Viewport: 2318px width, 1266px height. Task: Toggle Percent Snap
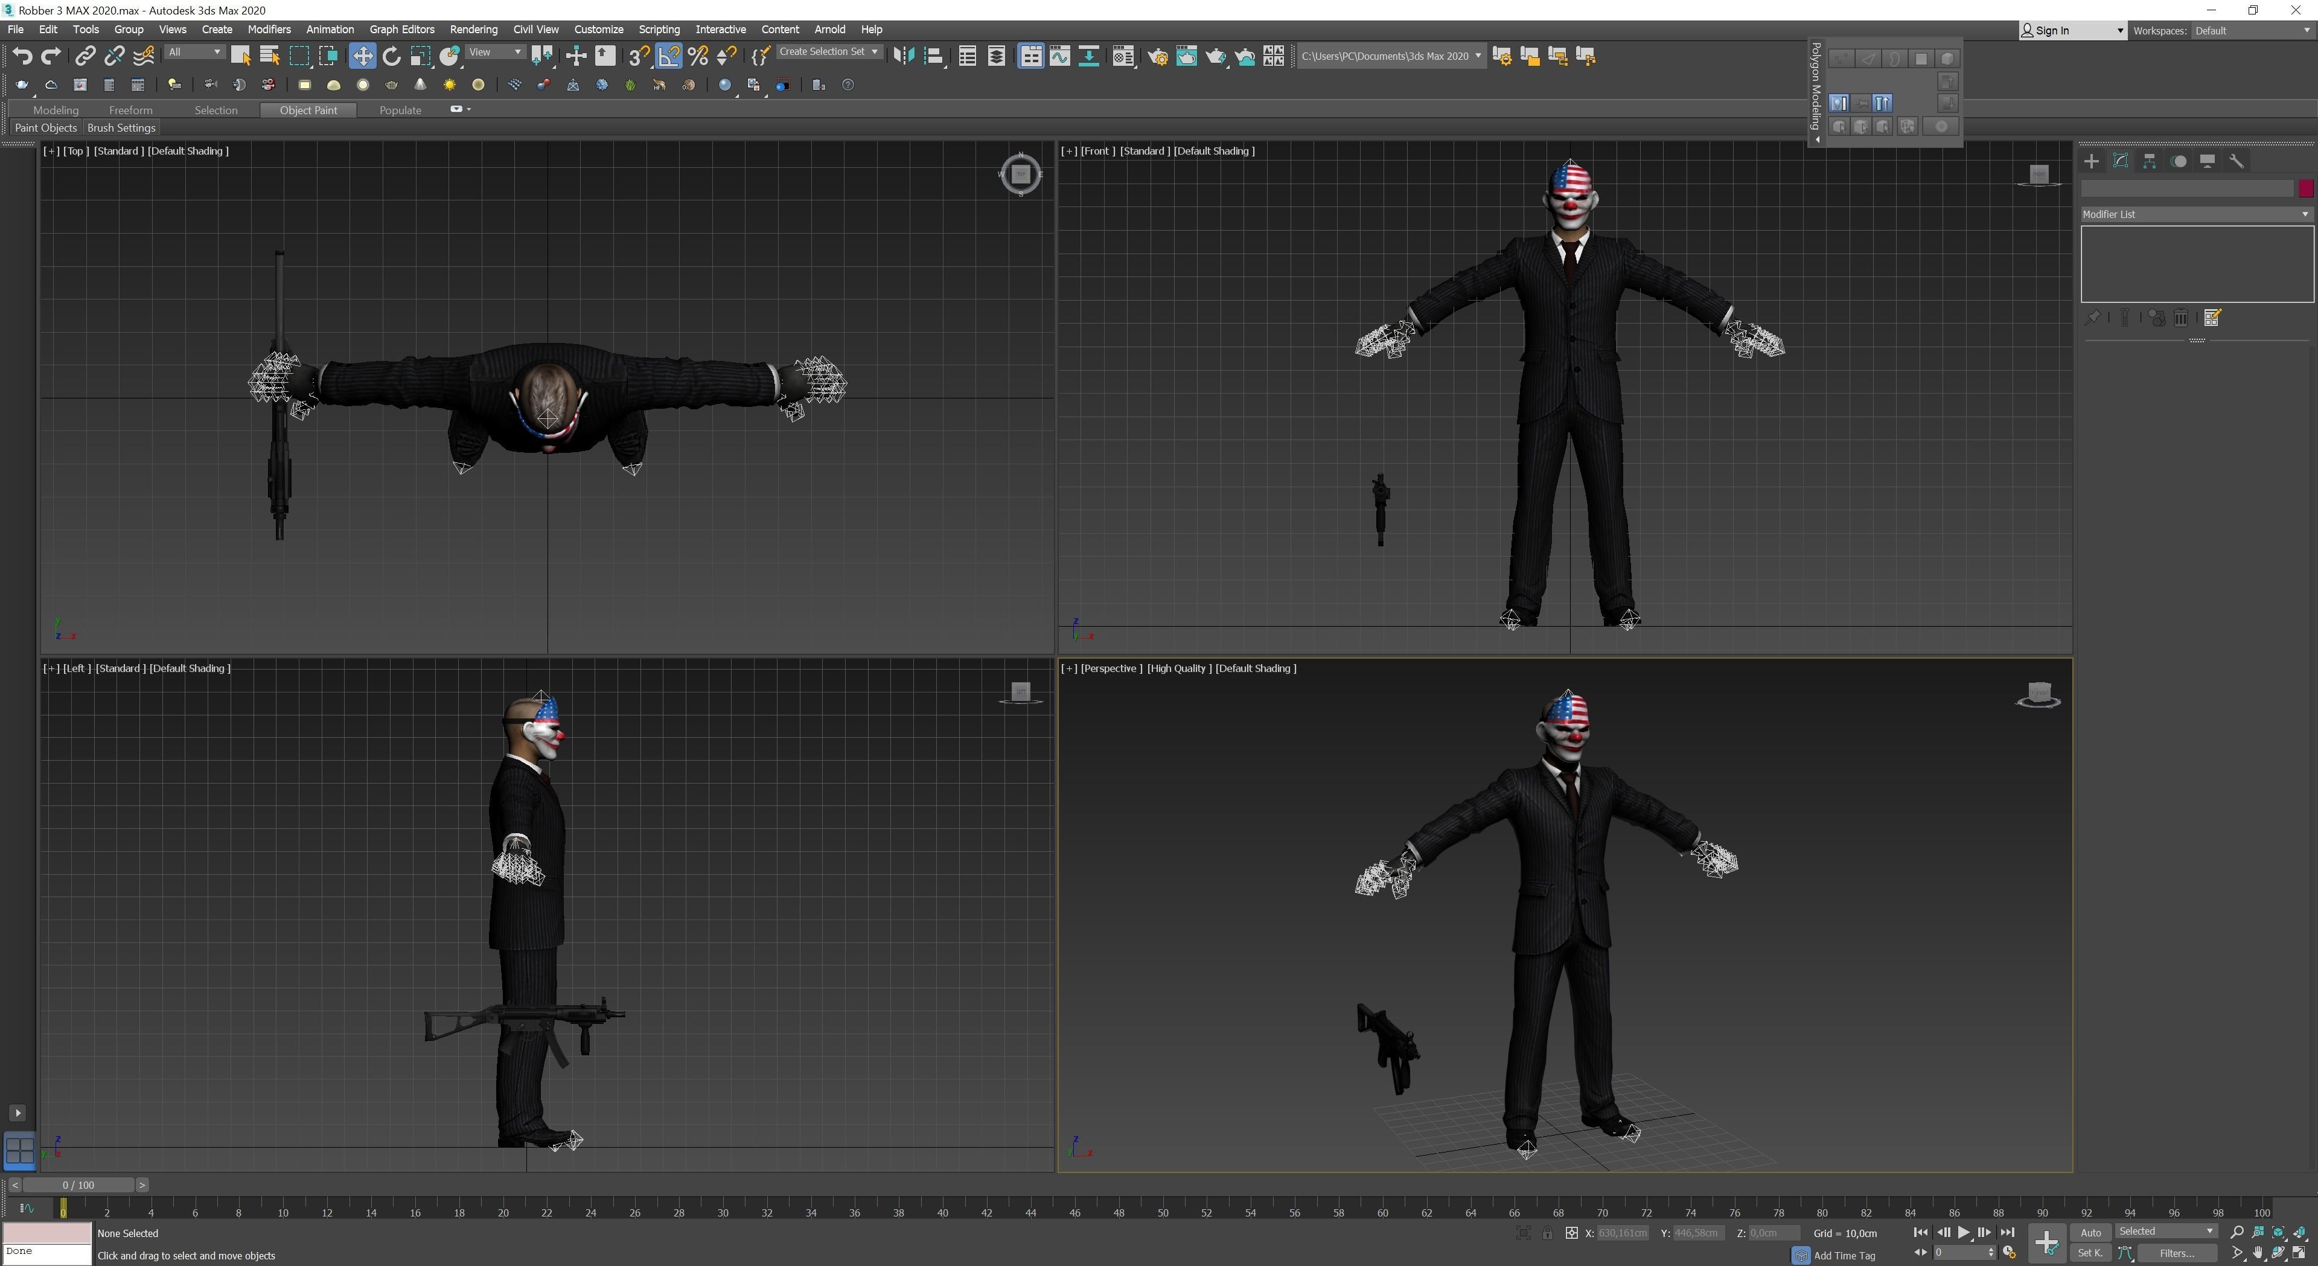[697, 56]
